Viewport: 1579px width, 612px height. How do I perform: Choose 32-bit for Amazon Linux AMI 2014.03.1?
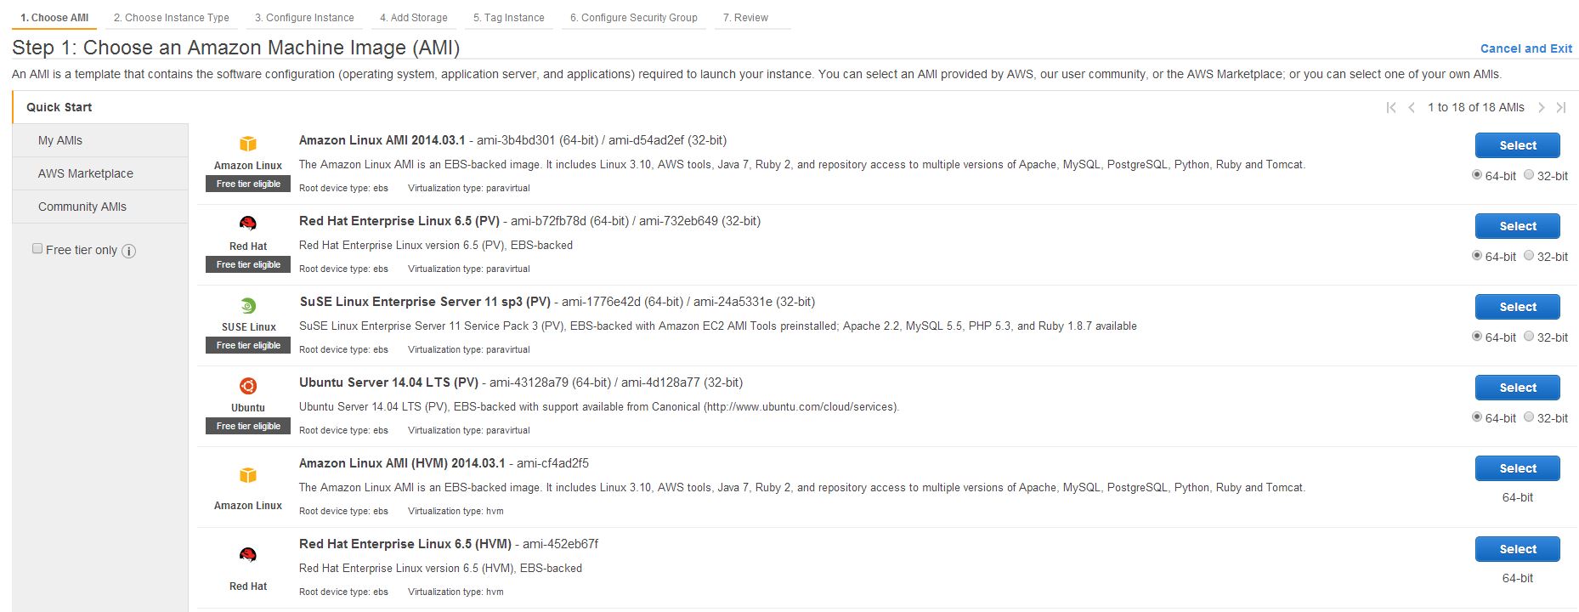tap(1529, 174)
